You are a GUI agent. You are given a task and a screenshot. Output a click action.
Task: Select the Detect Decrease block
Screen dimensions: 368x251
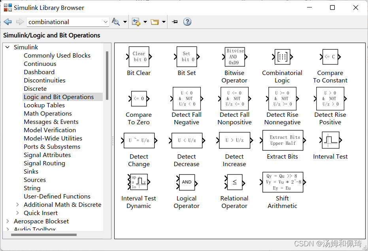point(187,140)
